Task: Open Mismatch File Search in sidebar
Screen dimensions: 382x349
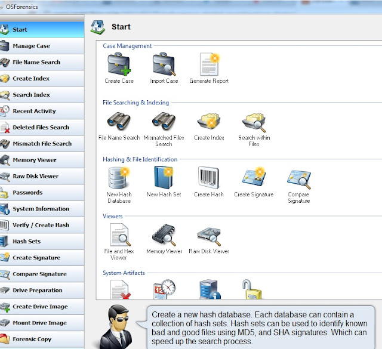Action: (42, 144)
